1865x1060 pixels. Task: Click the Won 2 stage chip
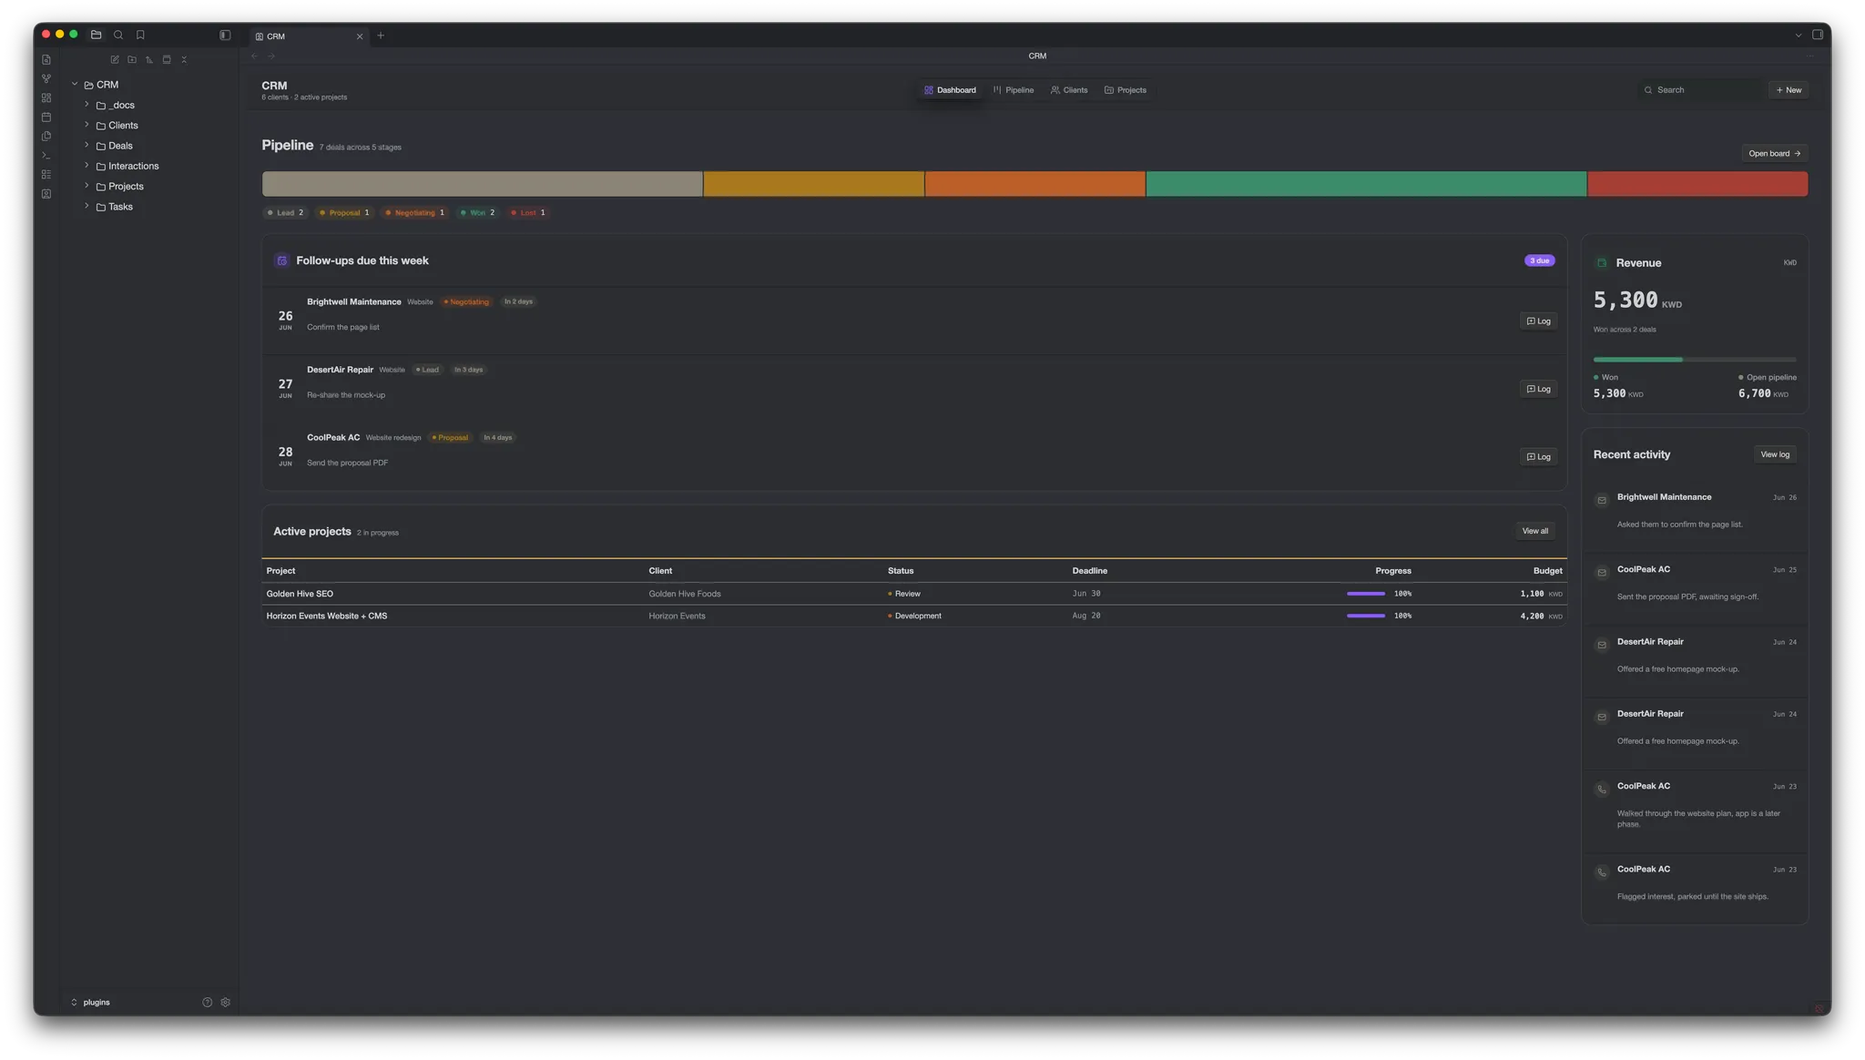point(477,213)
